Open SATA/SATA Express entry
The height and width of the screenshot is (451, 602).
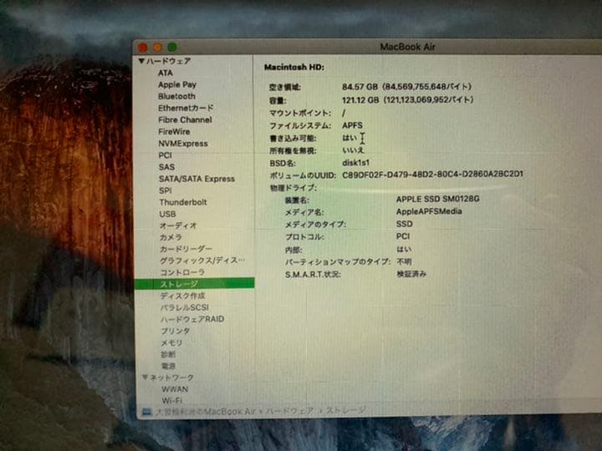click(196, 179)
